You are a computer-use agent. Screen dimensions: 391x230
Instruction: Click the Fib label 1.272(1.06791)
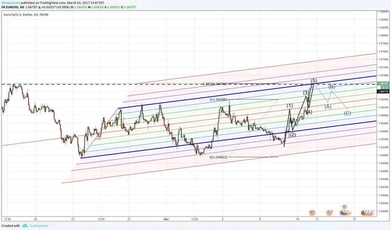(215, 84)
